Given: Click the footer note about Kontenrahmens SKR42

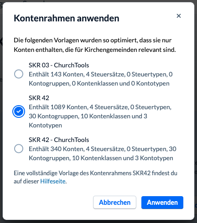Looking at the screenshot, I should pyautogui.click(x=95, y=177).
